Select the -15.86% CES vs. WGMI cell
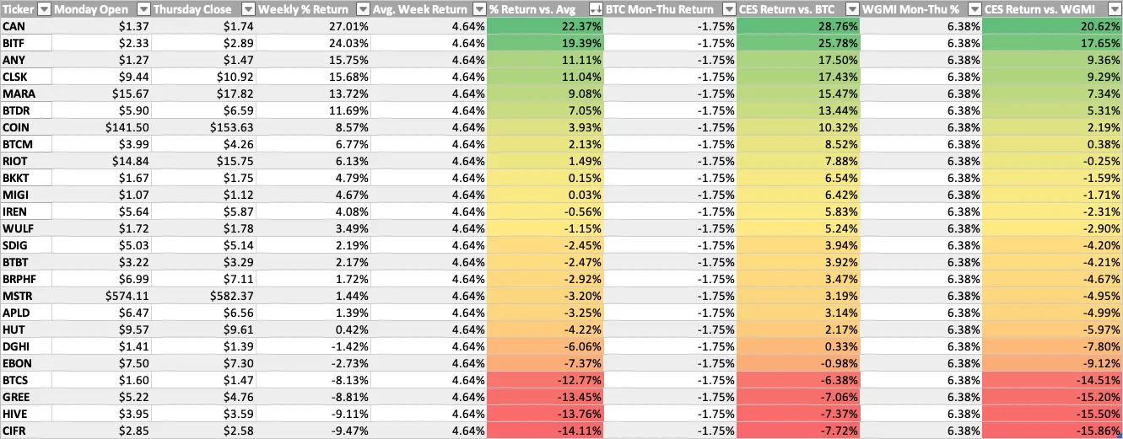Viewport: 1123px width, 439px height. [x=1053, y=431]
